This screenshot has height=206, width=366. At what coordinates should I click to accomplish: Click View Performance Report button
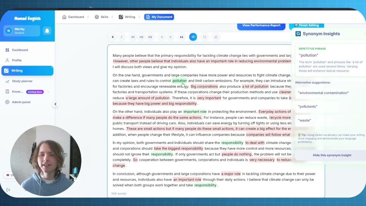261,25
